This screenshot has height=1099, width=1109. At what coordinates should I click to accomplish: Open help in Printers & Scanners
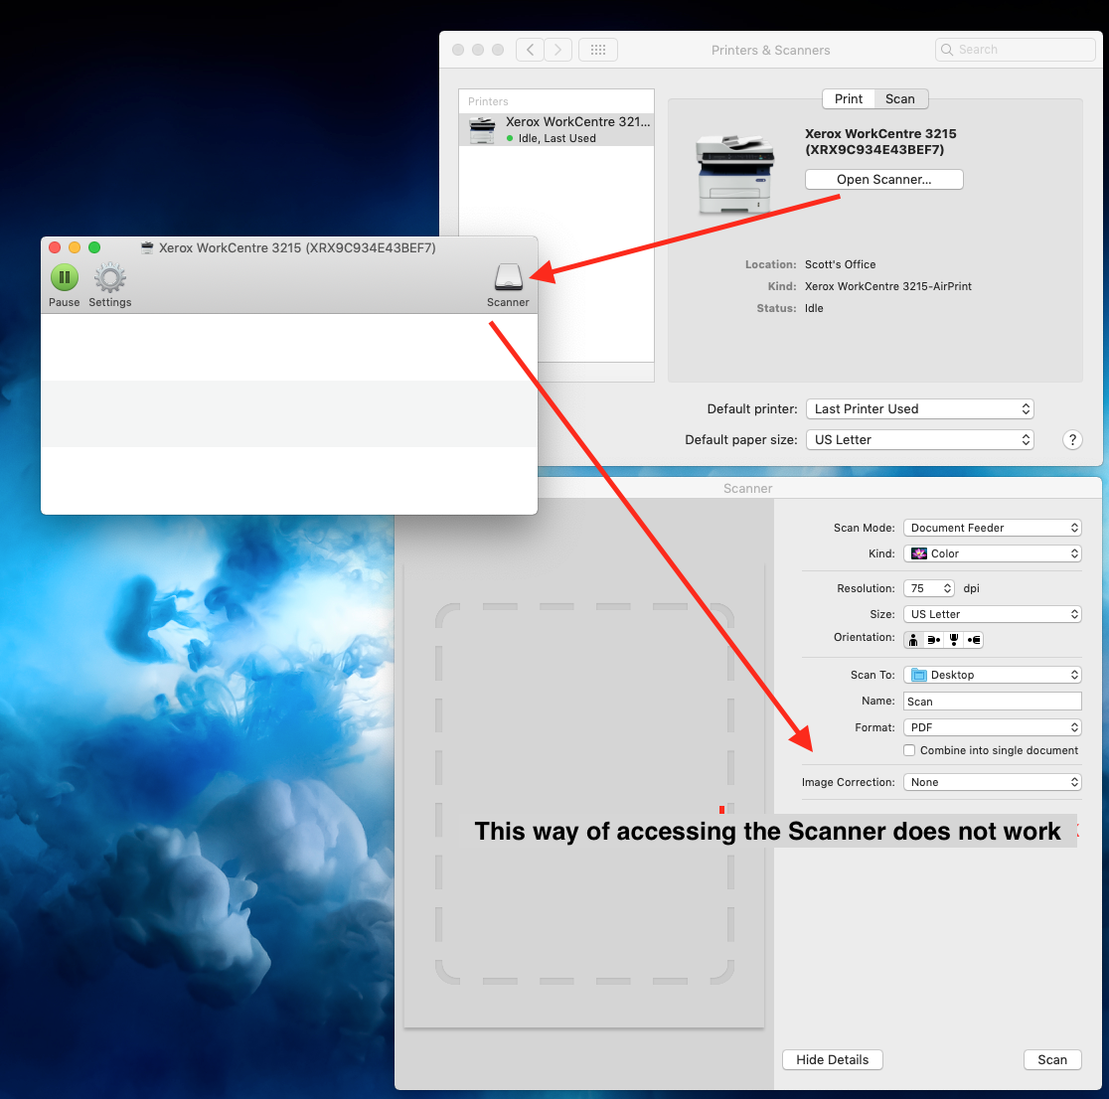pos(1072,440)
